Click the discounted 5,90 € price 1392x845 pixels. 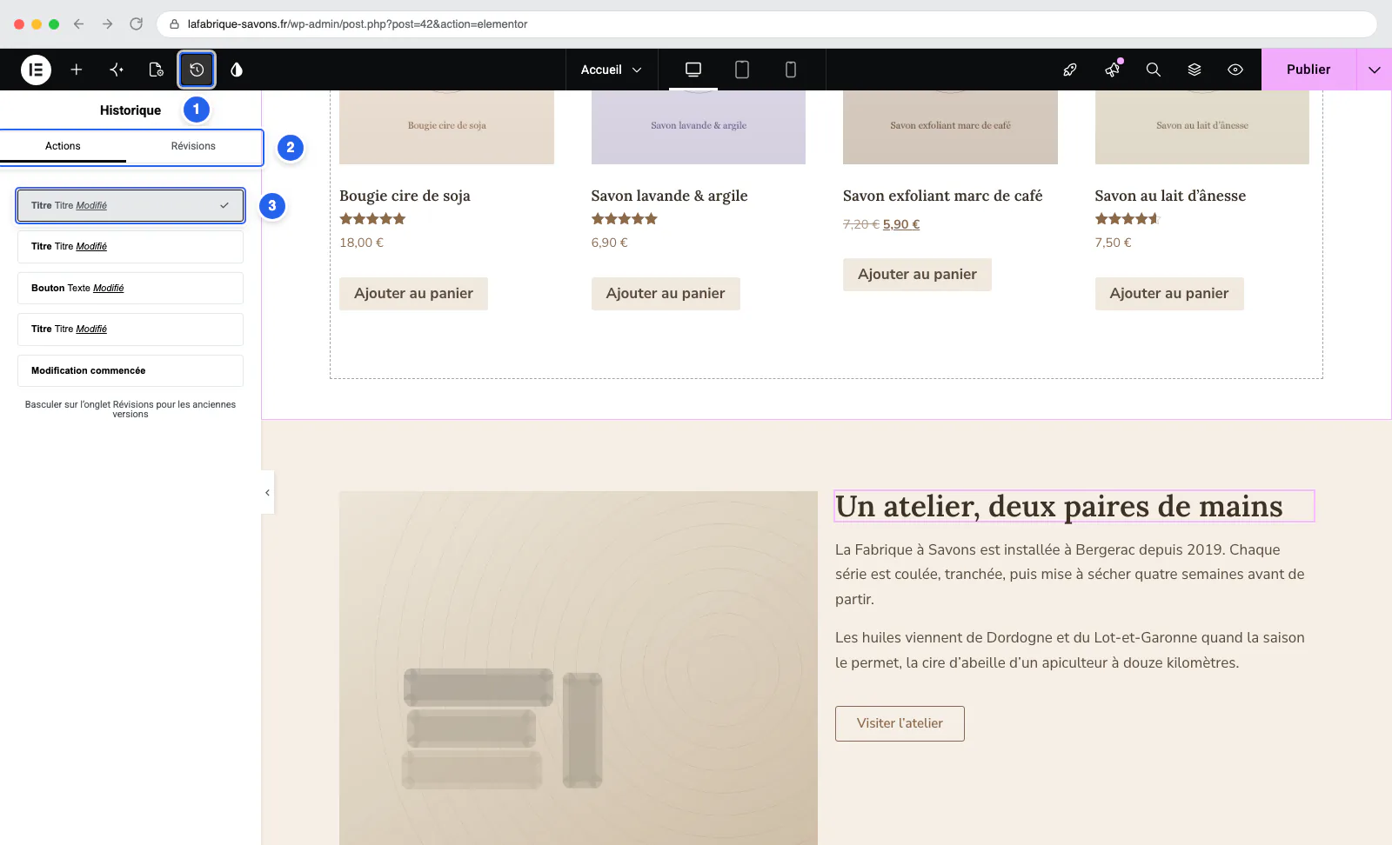tap(901, 224)
